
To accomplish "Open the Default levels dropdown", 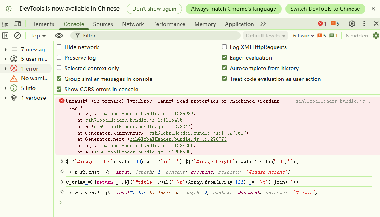I will click(x=265, y=36).
